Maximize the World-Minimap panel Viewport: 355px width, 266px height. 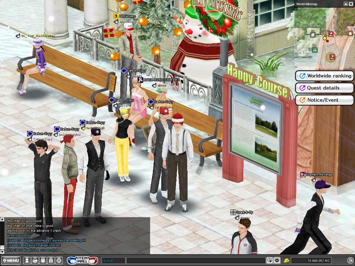[346, 4]
